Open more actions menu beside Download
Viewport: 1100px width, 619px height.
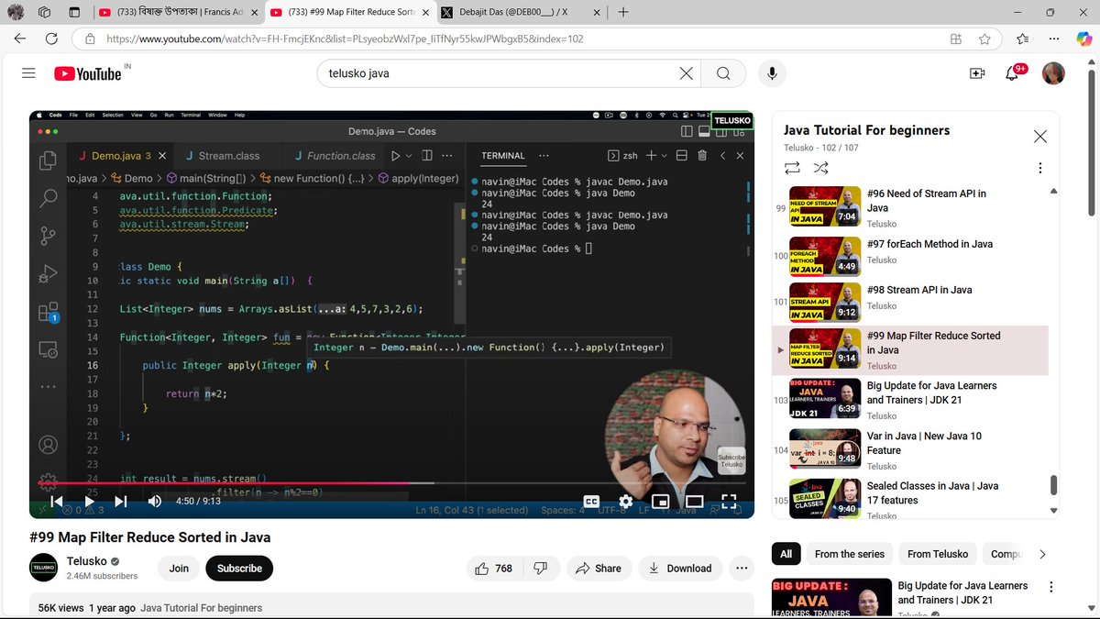(741, 569)
